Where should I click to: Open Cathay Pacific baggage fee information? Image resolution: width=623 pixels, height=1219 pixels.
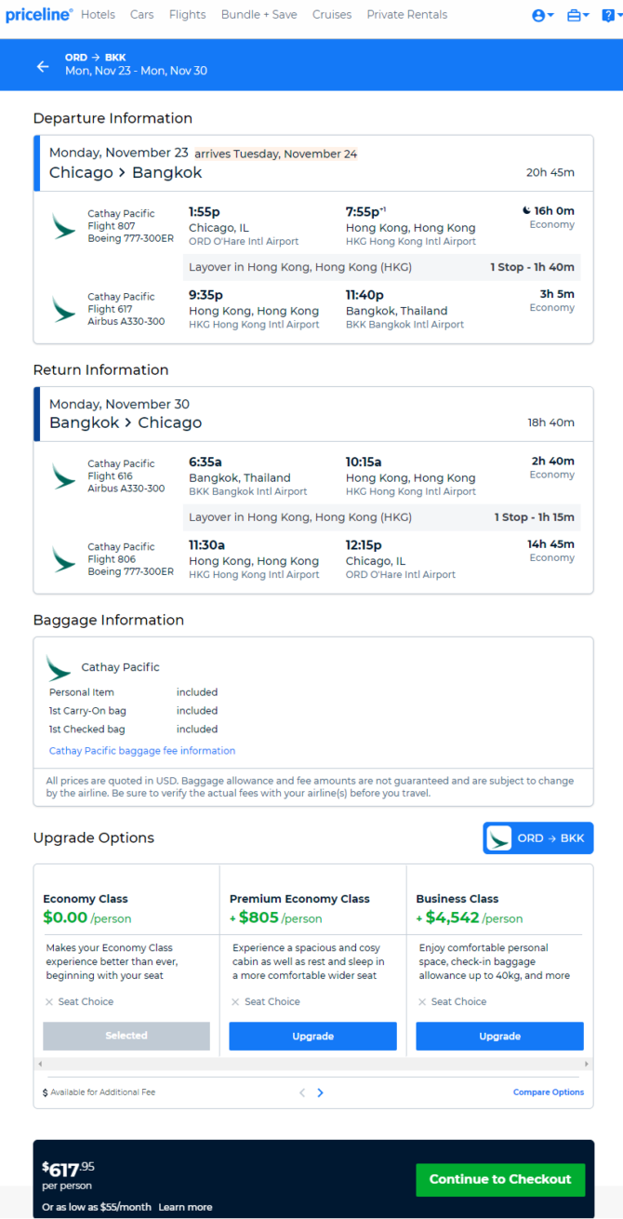[142, 751]
